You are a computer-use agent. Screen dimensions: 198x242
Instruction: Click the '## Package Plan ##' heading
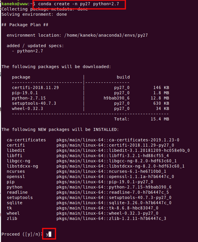[x=25, y=25]
